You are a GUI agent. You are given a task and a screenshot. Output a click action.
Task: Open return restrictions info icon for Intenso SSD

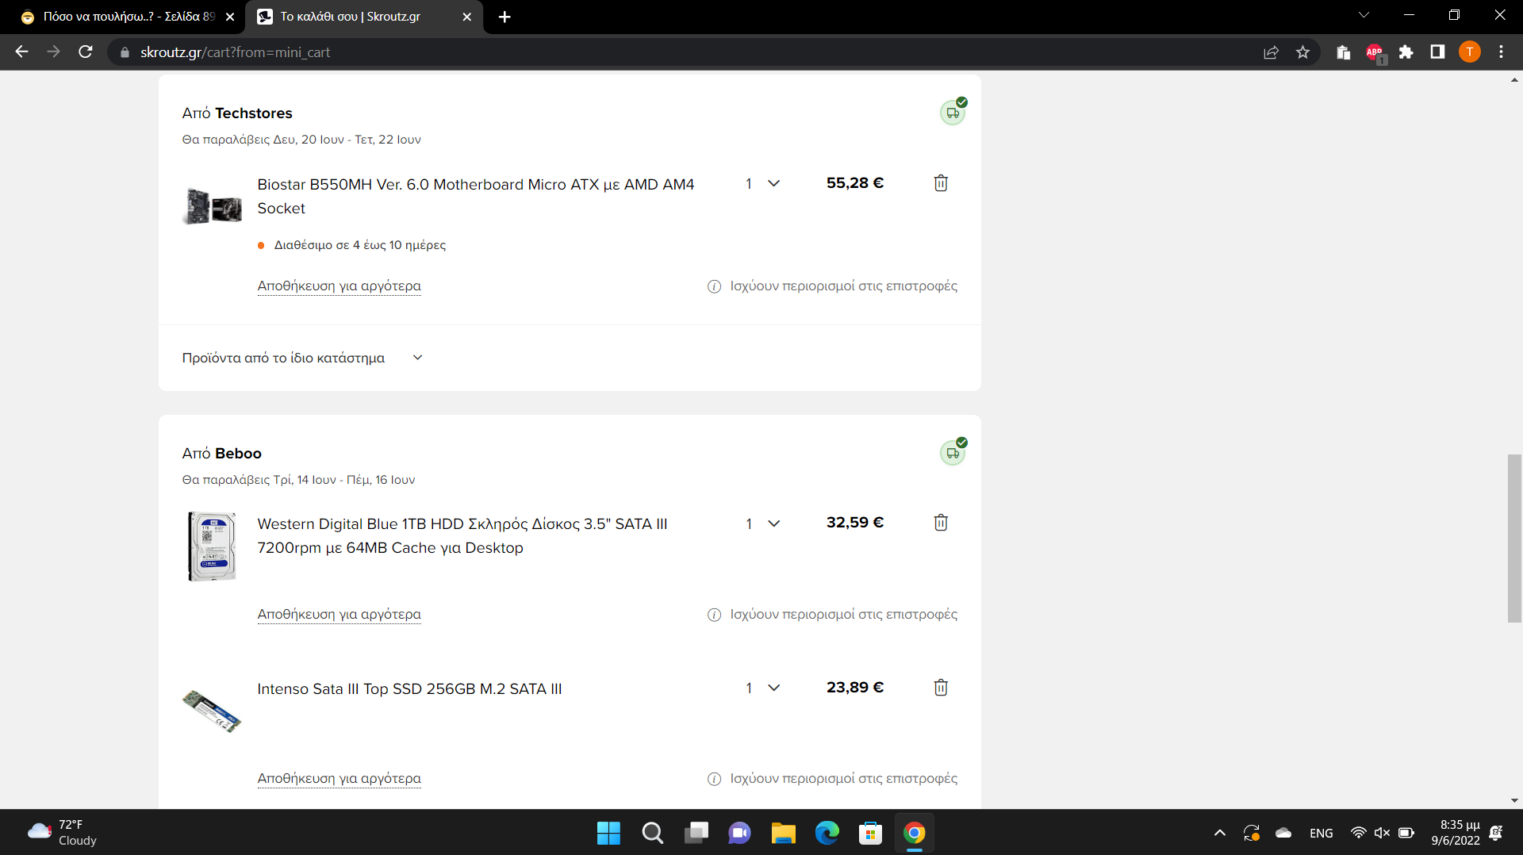(x=714, y=779)
